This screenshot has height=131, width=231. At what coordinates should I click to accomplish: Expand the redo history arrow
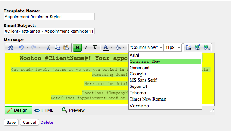[39, 48]
